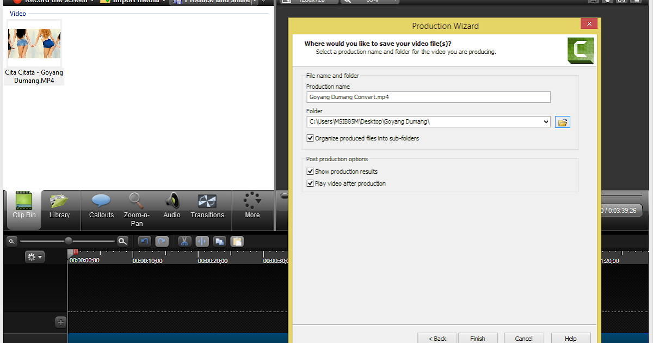Viewport: 653px width, 343px height.
Task: Click the preview playback scrubber handle
Action: pos(284,195)
